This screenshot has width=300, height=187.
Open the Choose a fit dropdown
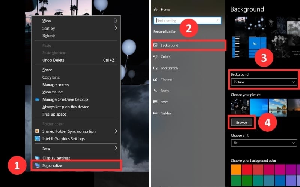264,143
